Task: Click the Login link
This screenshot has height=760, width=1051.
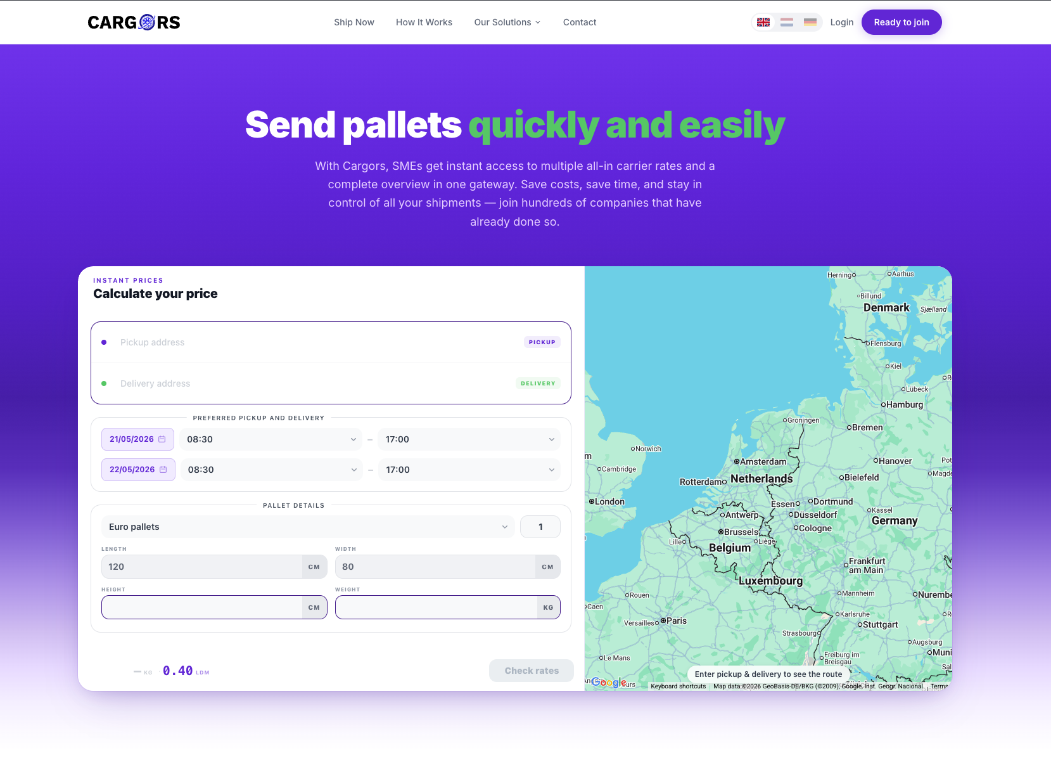Action: click(842, 22)
